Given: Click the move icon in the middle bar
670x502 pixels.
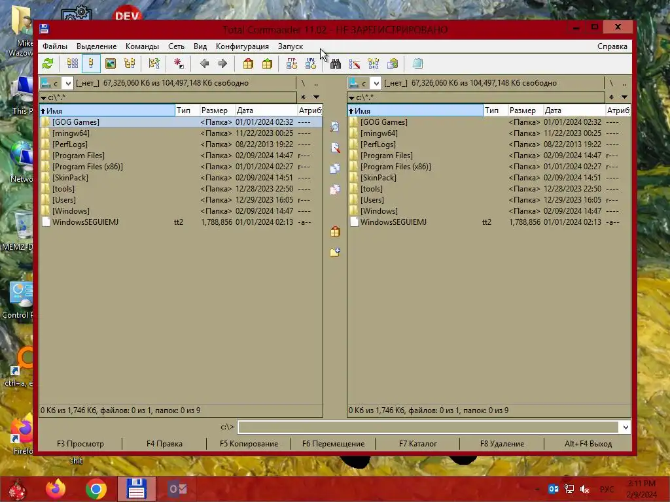Looking at the screenshot, I should [x=335, y=189].
